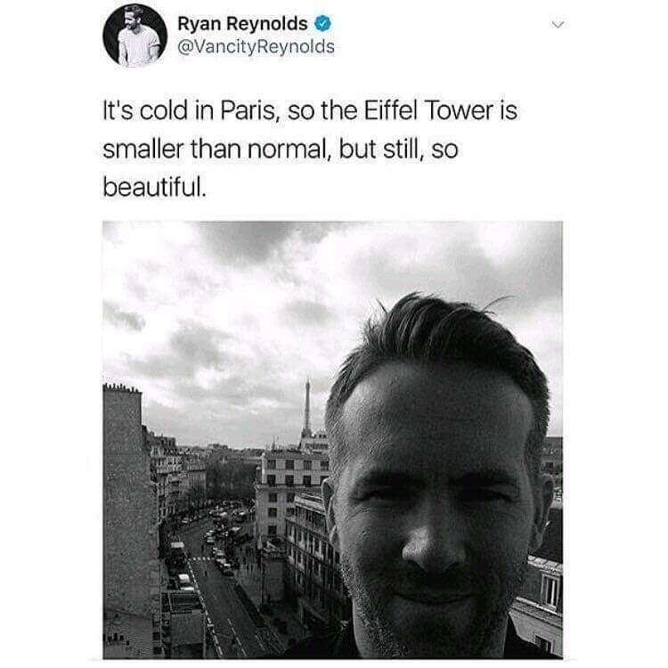
Task: Click the words "Eiffel Tower" in tweet
Action: [428, 110]
